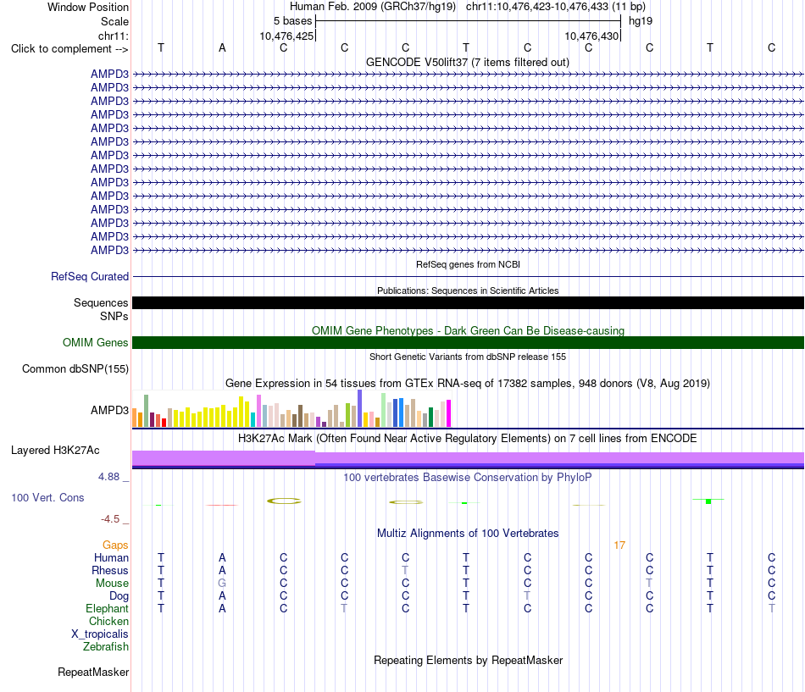Click the gray T in the Dog row

click(x=527, y=595)
